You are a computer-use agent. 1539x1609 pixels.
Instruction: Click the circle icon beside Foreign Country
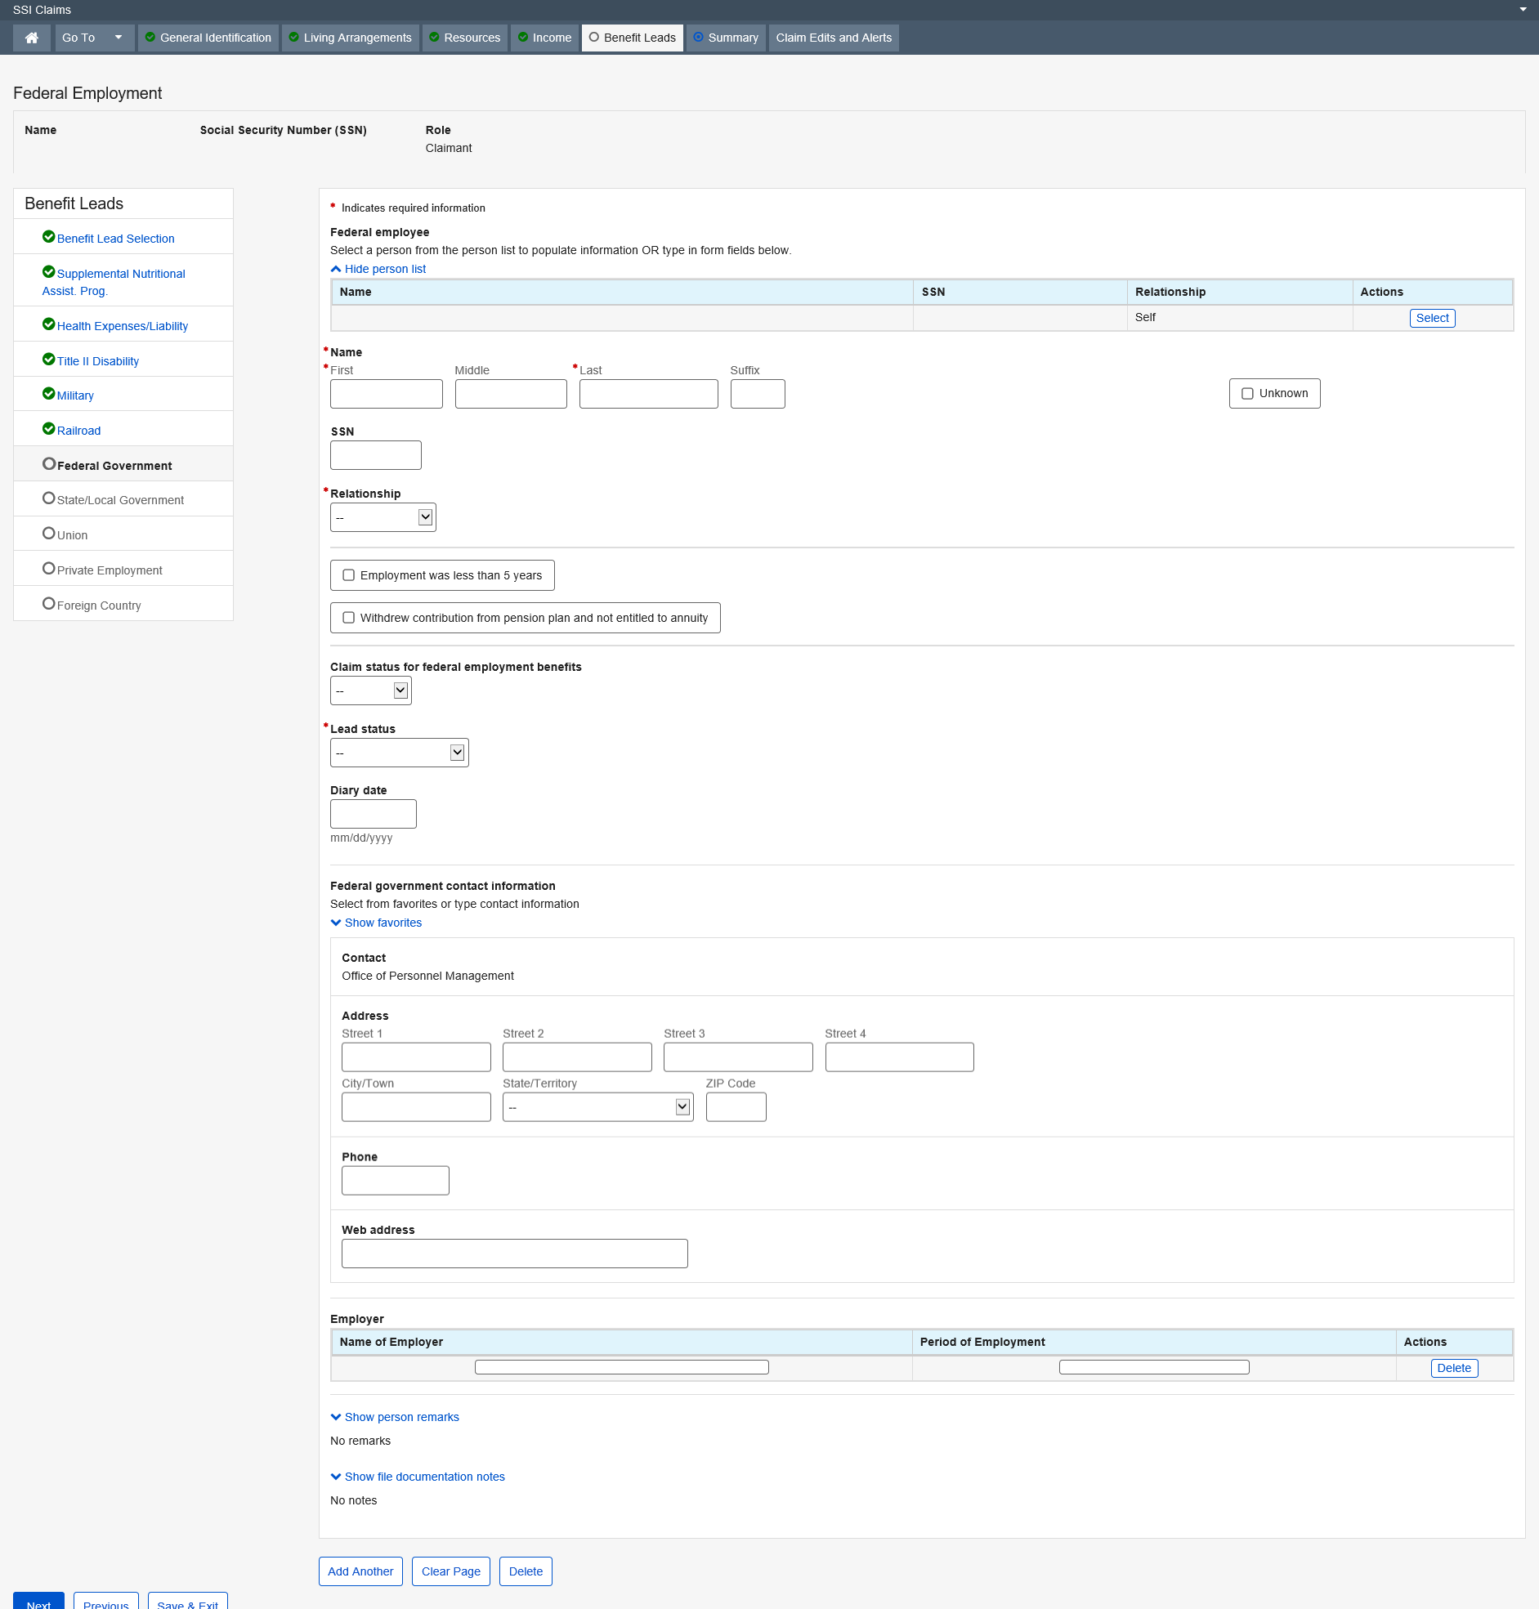[x=48, y=605]
